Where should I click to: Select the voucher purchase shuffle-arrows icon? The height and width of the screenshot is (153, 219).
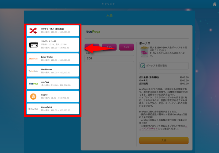click(x=33, y=31)
